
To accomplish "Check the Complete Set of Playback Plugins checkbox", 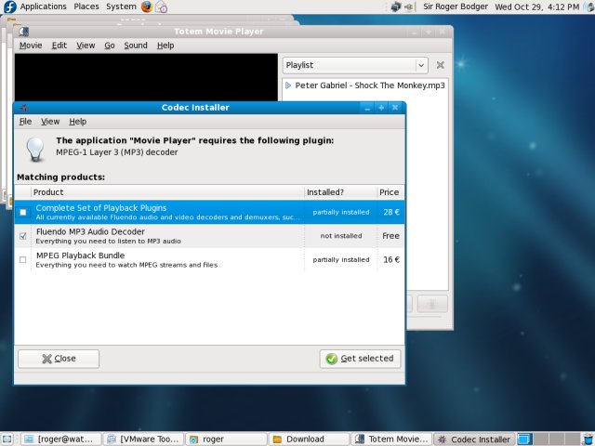I will [x=23, y=212].
